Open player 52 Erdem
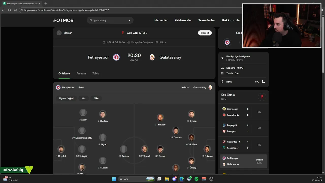325x183 pixels. 123,151
